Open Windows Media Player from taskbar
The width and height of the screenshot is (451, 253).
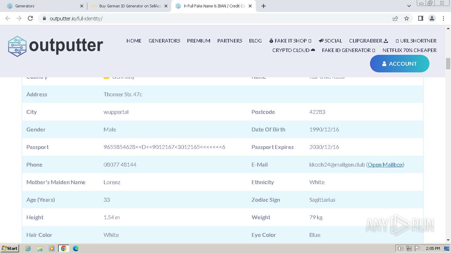(x=52, y=248)
